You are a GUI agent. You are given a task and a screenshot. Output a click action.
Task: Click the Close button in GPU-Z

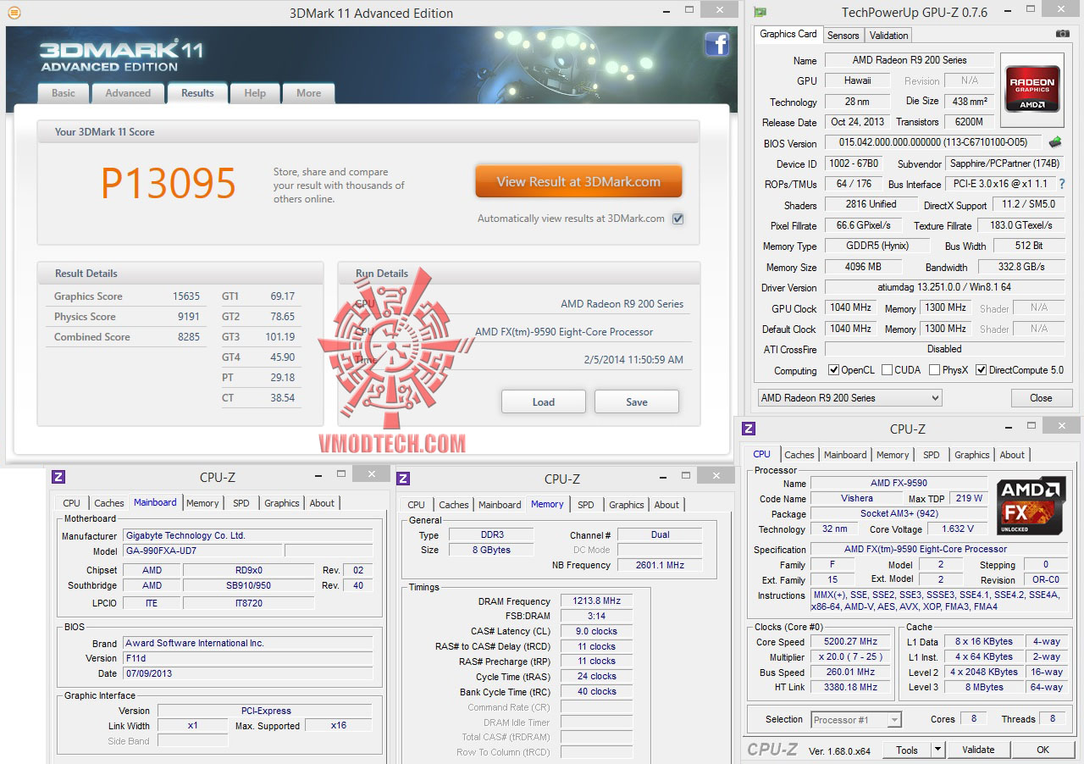click(x=1041, y=398)
